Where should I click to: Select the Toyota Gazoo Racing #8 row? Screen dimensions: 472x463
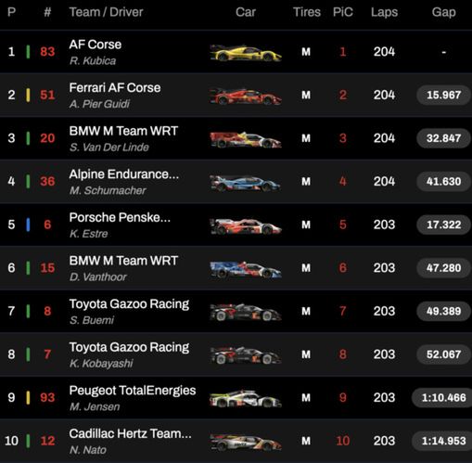[x=236, y=311]
